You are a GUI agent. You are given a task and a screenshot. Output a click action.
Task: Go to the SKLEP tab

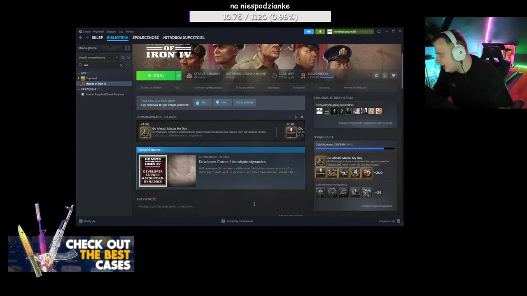(x=97, y=37)
